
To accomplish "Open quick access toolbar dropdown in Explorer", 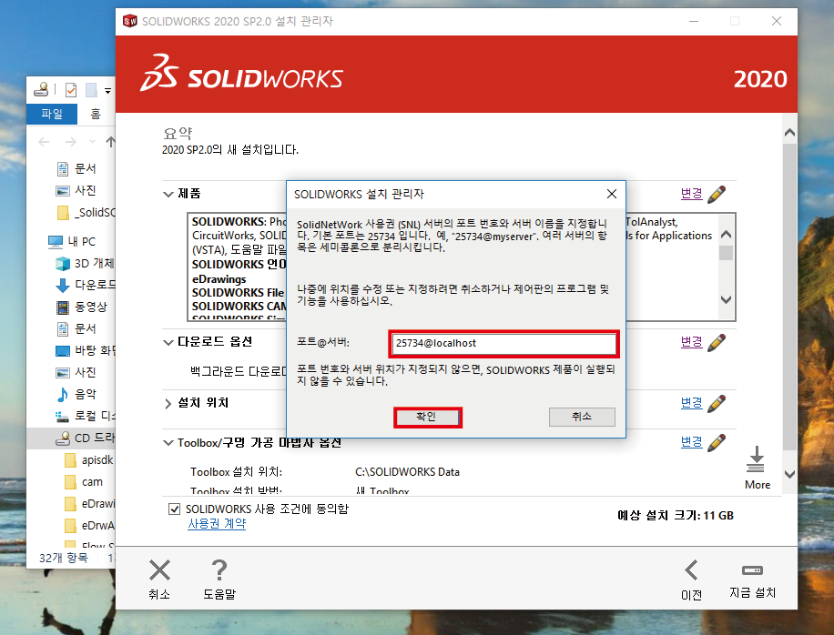I will [x=107, y=91].
